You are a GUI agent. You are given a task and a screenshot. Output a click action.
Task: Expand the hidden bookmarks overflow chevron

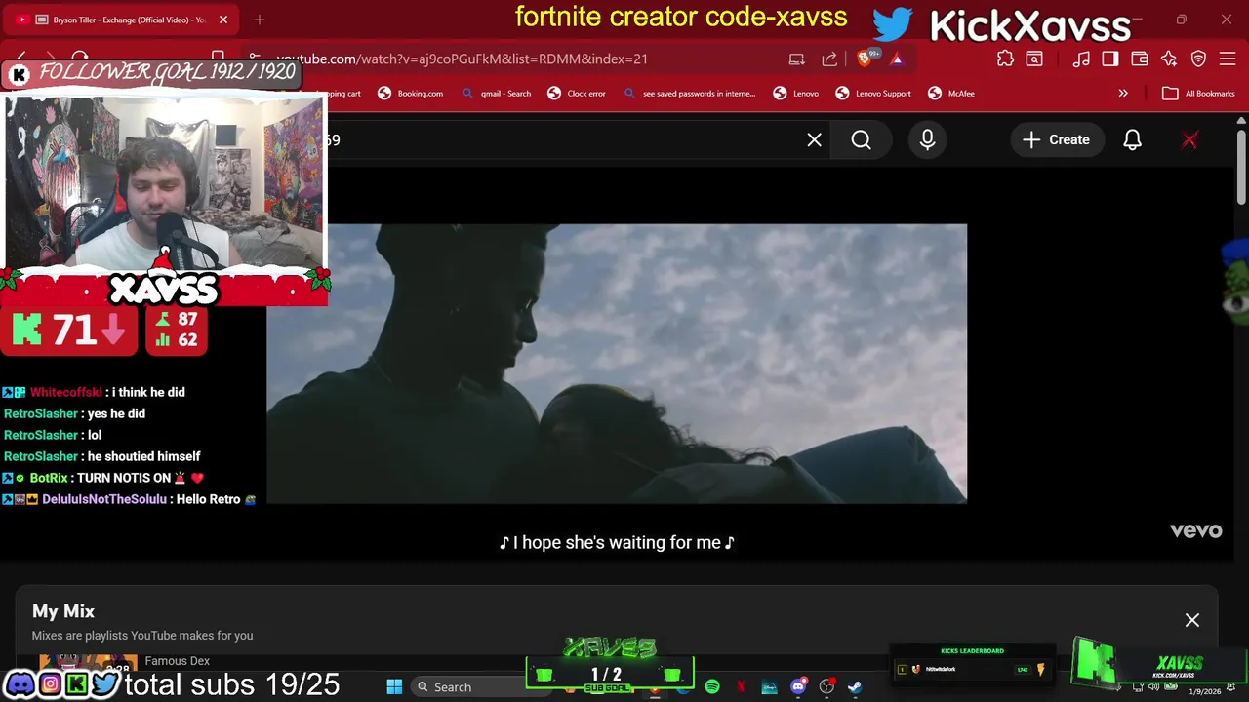(1123, 94)
